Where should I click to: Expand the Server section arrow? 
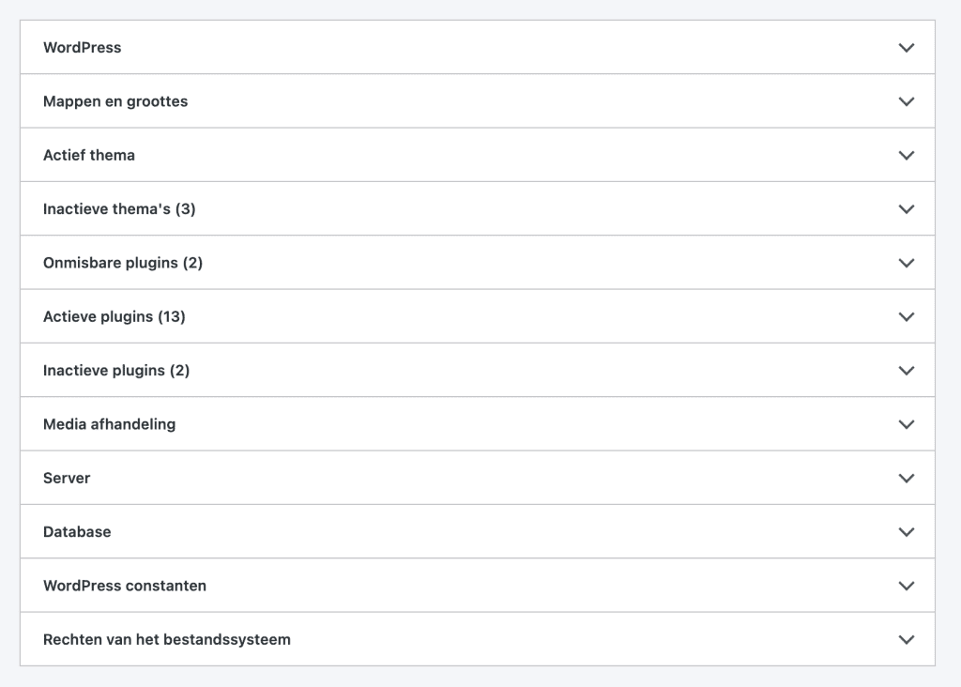(x=906, y=478)
